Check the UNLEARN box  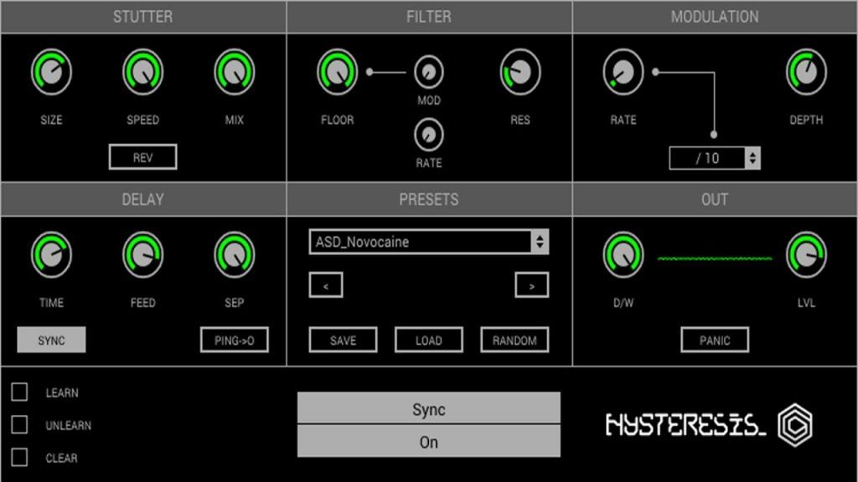point(19,425)
